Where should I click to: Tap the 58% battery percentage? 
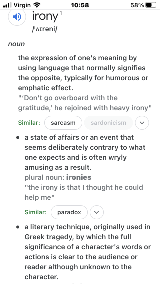137,5
